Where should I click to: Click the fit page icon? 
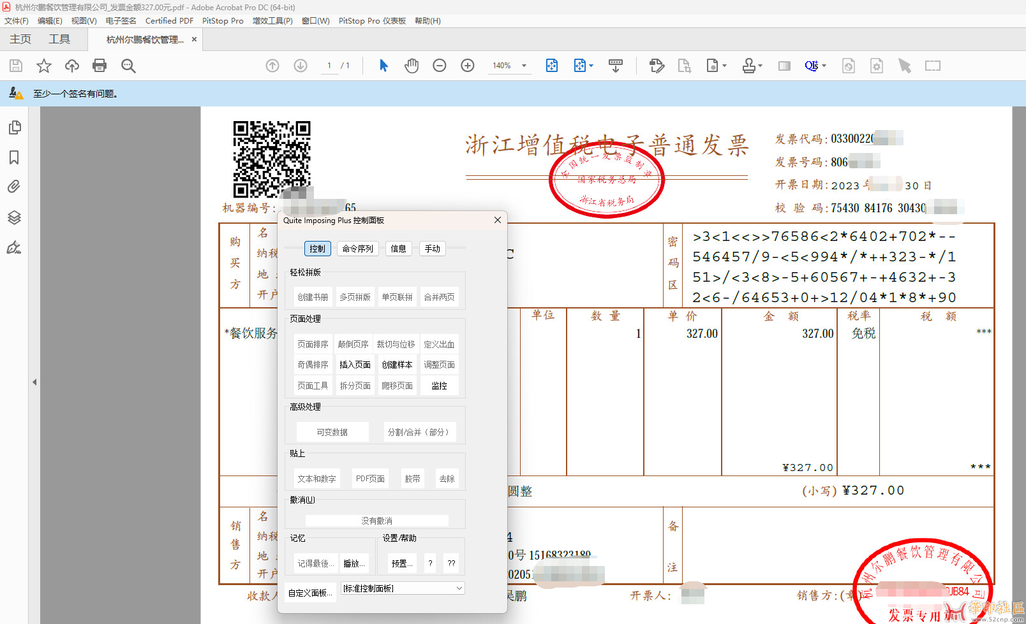pyautogui.click(x=552, y=66)
